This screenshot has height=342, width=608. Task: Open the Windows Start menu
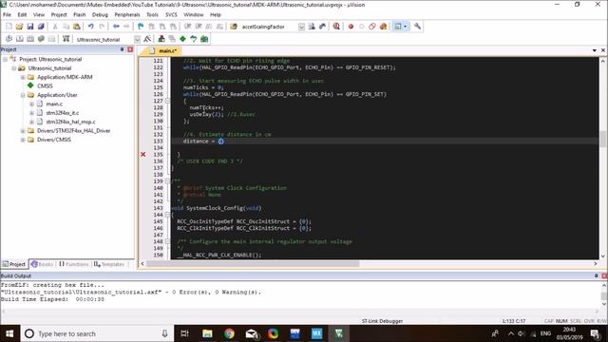[x=9, y=333]
